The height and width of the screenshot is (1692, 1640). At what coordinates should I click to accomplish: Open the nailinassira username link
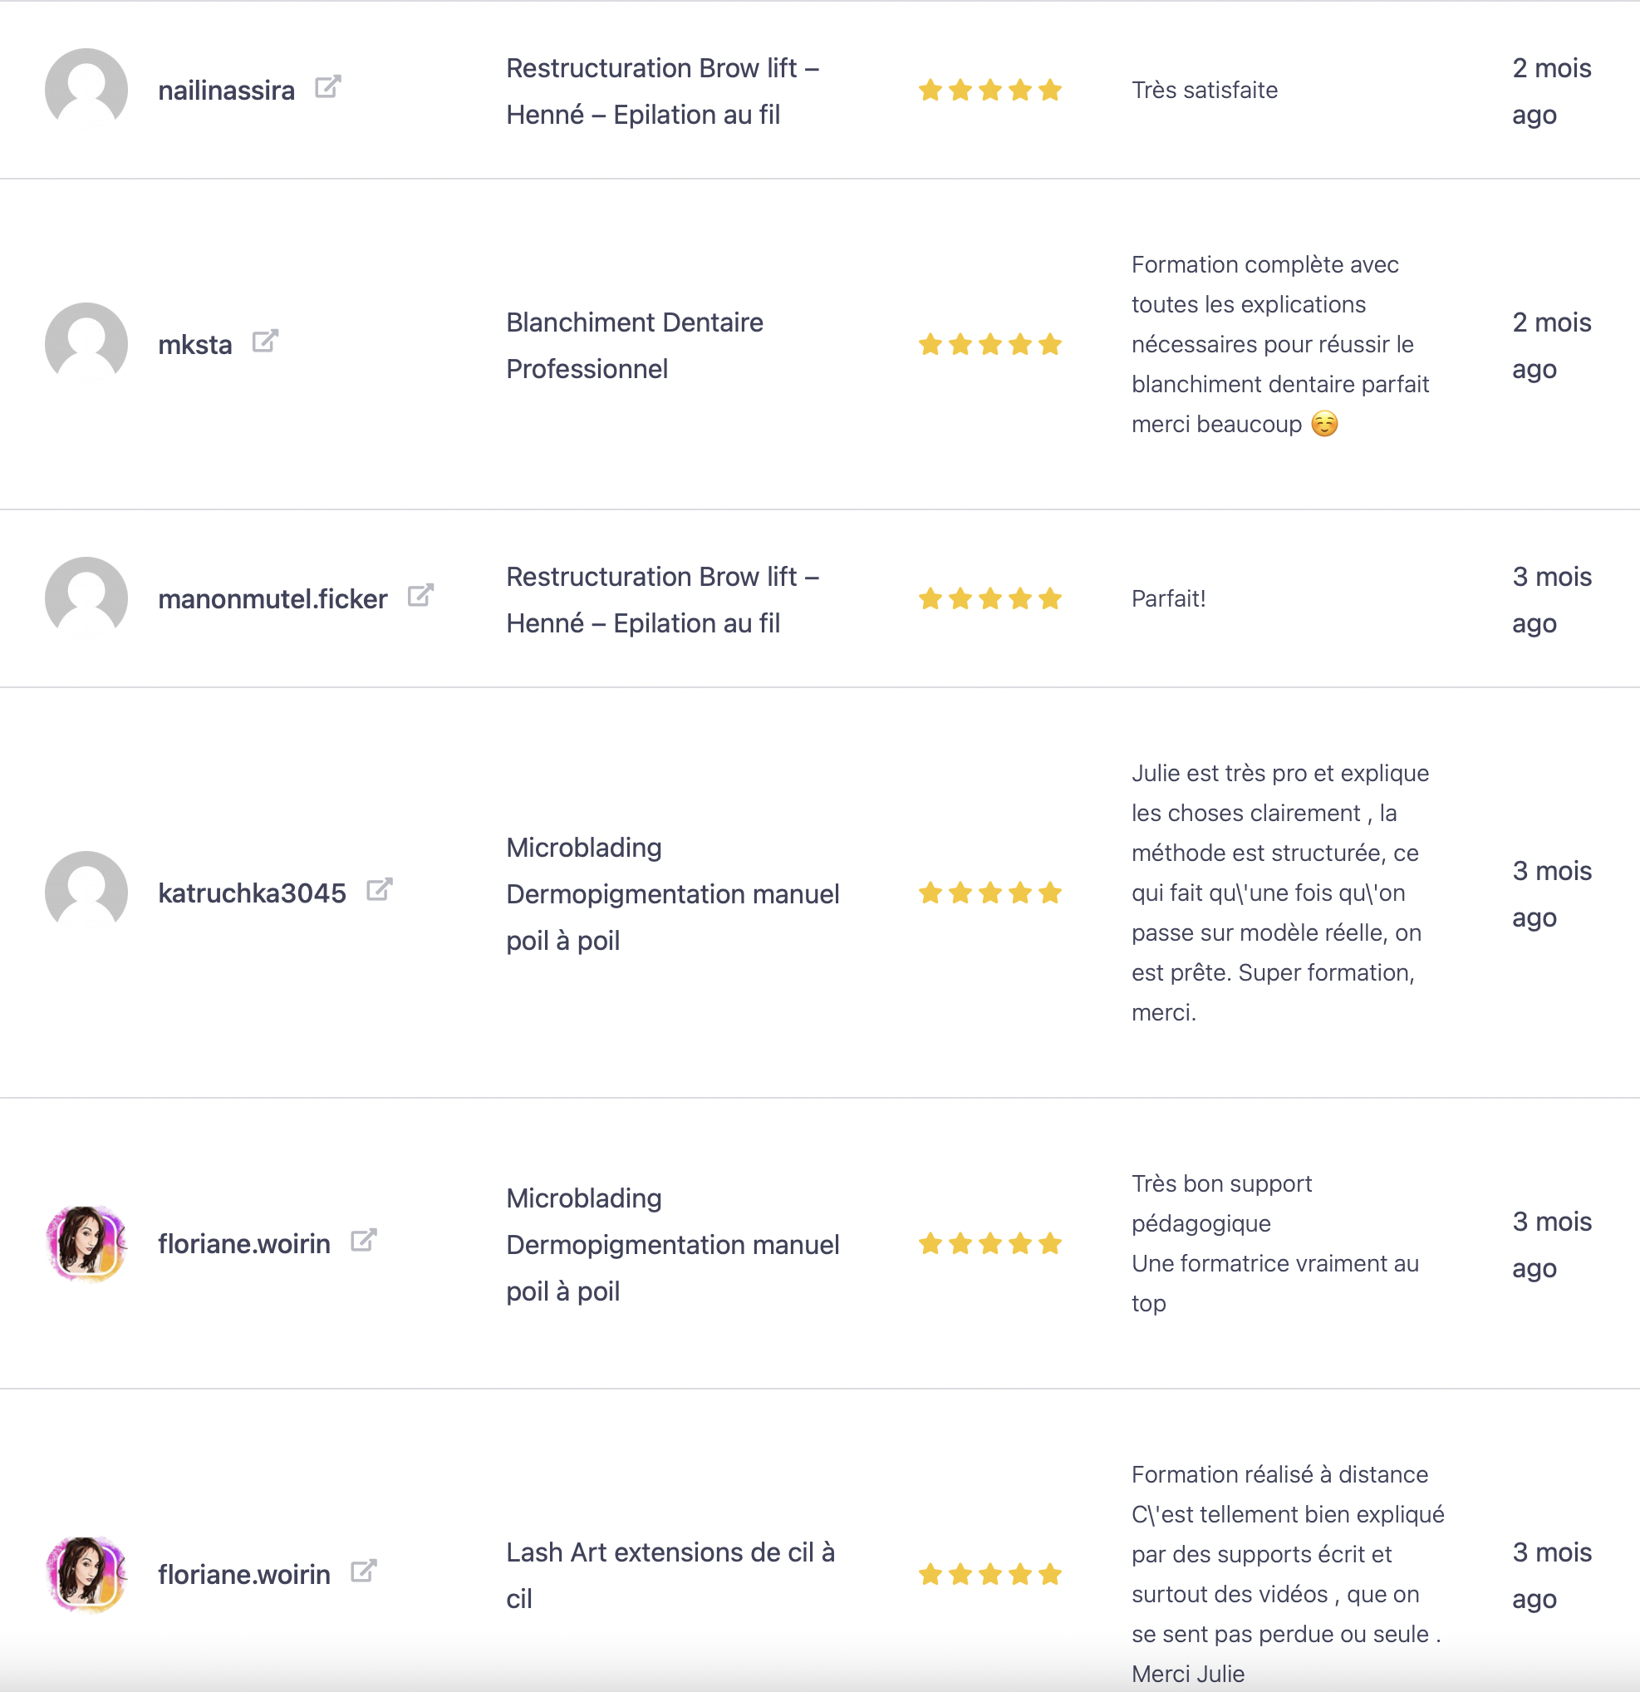tap(226, 91)
